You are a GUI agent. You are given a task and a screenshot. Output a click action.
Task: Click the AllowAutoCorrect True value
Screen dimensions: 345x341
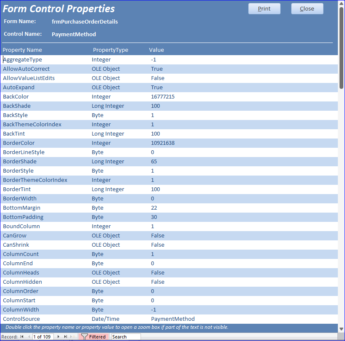pyautogui.click(x=157, y=69)
